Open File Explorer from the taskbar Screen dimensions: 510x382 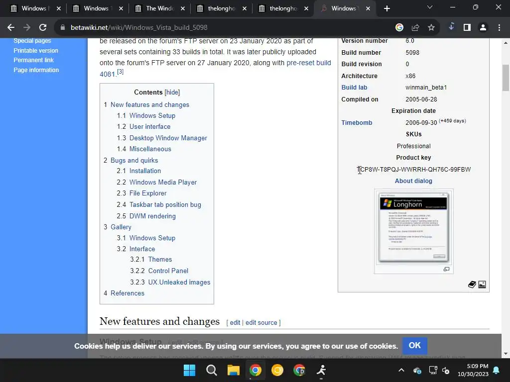point(233,370)
